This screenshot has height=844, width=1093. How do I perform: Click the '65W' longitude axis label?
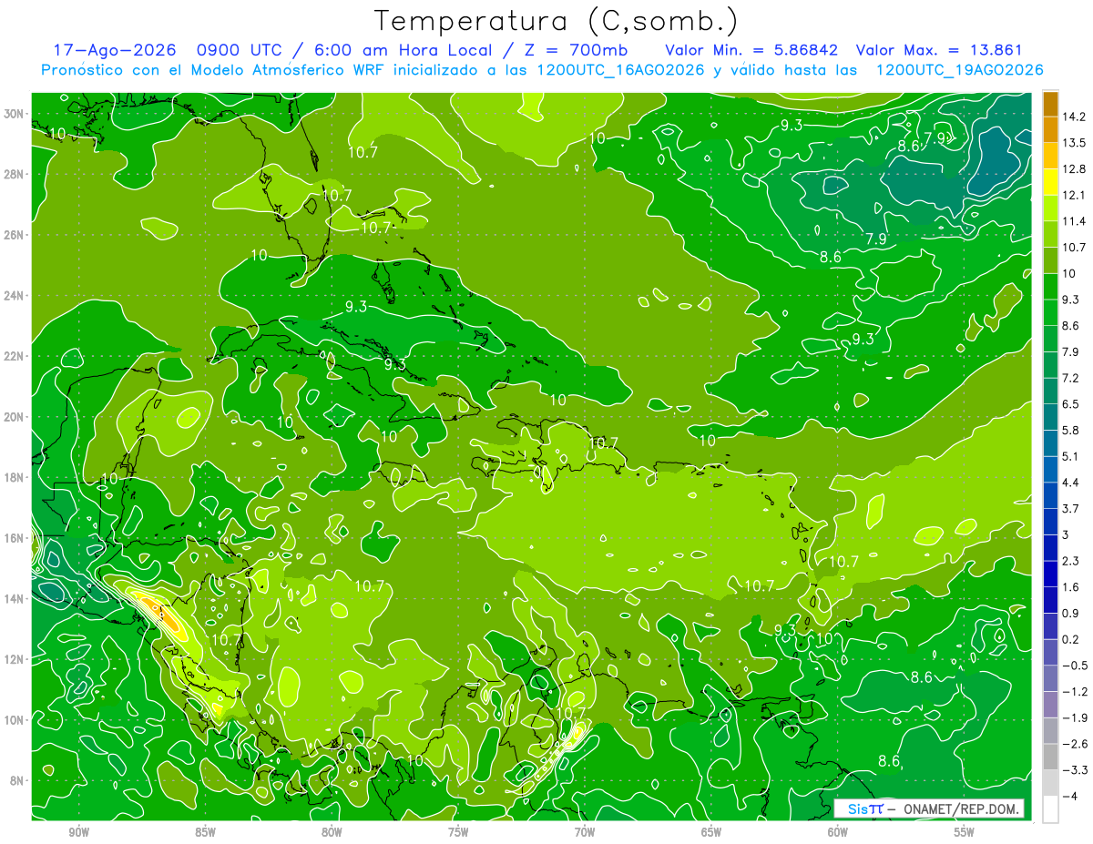[711, 832]
